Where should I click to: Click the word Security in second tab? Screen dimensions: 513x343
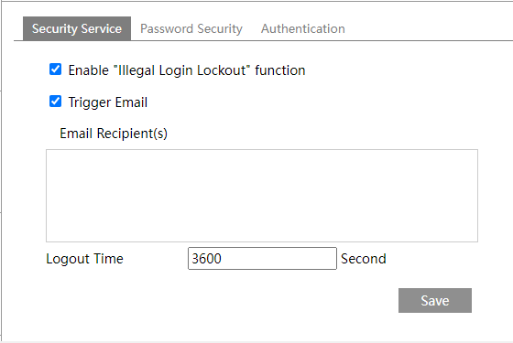[x=220, y=28]
